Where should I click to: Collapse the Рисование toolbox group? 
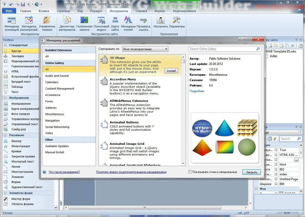pyautogui.click(x=5, y=135)
